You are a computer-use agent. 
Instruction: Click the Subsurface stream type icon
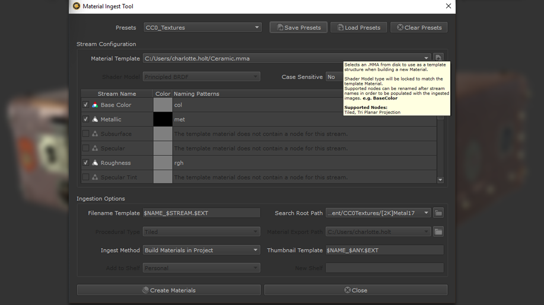point(95,134)
